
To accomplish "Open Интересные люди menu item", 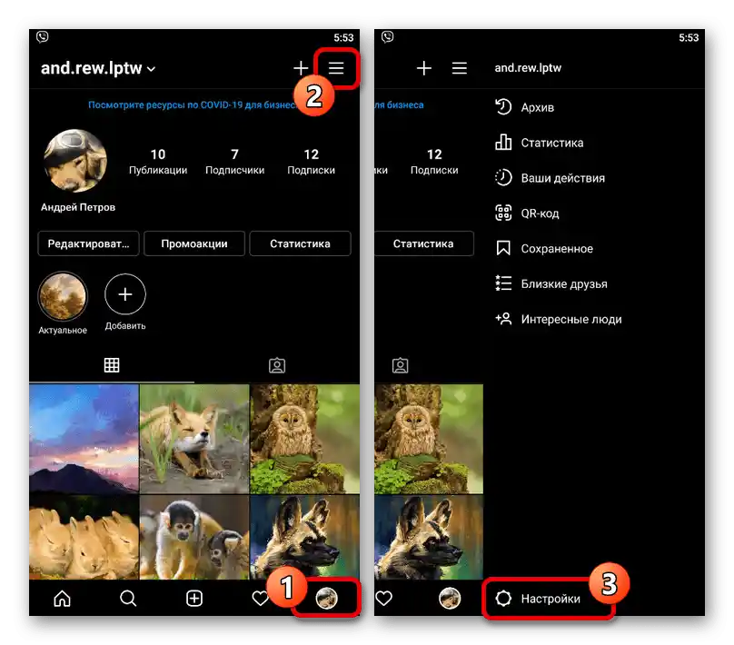I will point(558,319).
